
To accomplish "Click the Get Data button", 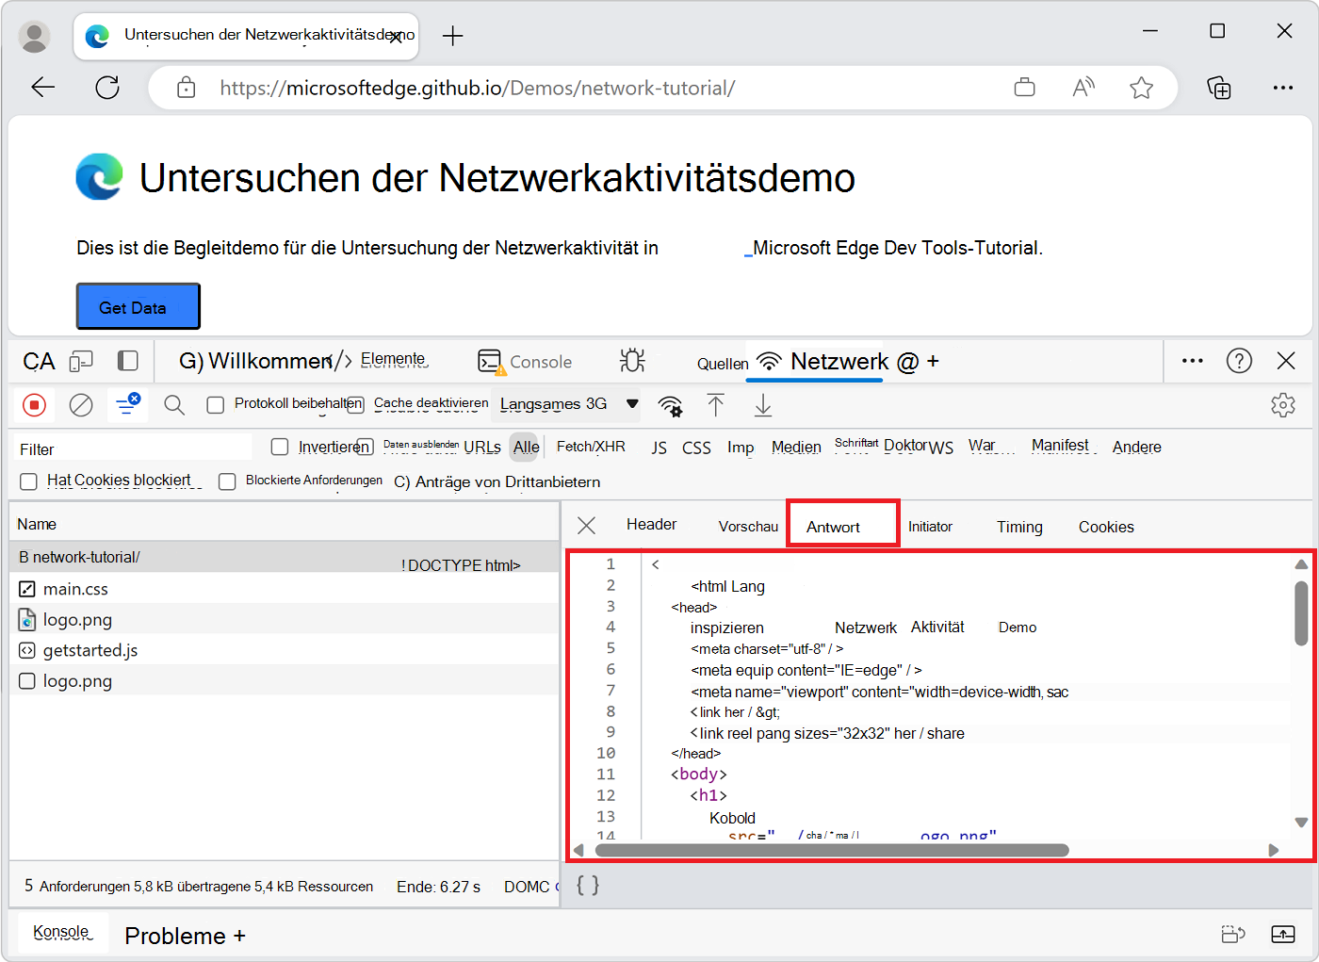I will 138,307.
